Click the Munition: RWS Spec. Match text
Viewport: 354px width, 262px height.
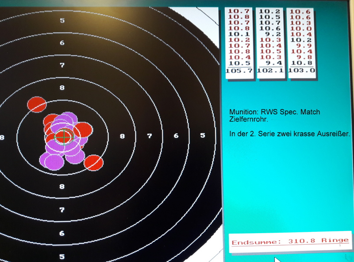point(274,112)
